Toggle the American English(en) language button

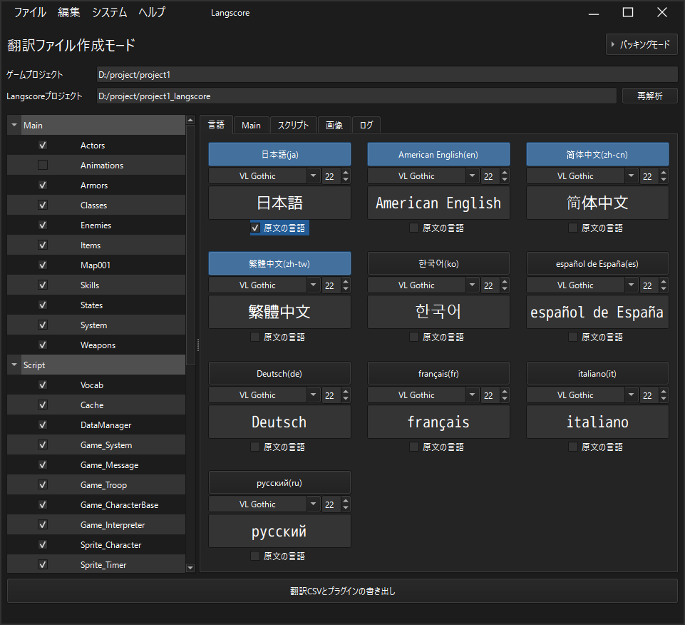(438, 154)
